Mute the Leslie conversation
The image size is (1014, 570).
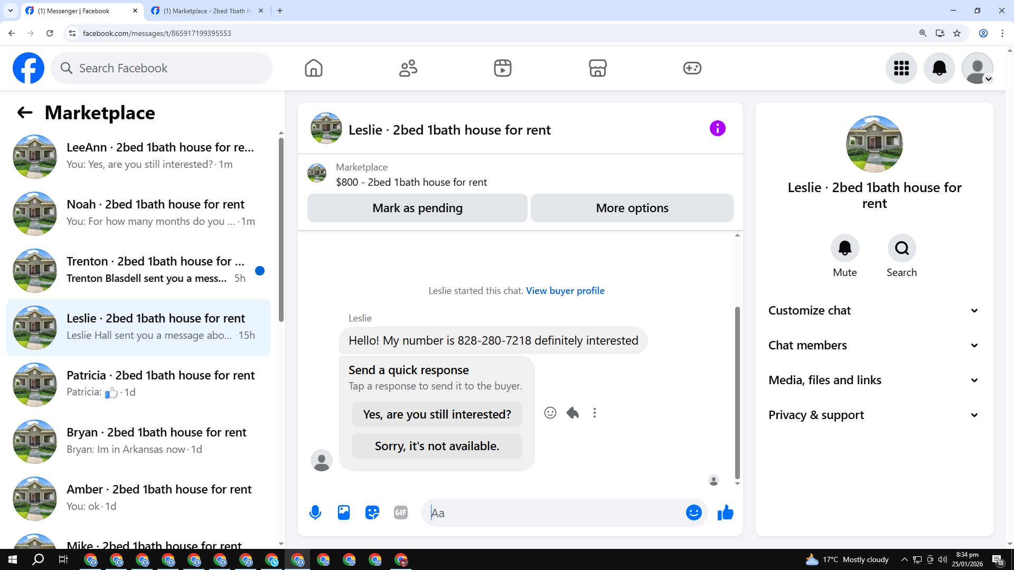click(845, 248)
